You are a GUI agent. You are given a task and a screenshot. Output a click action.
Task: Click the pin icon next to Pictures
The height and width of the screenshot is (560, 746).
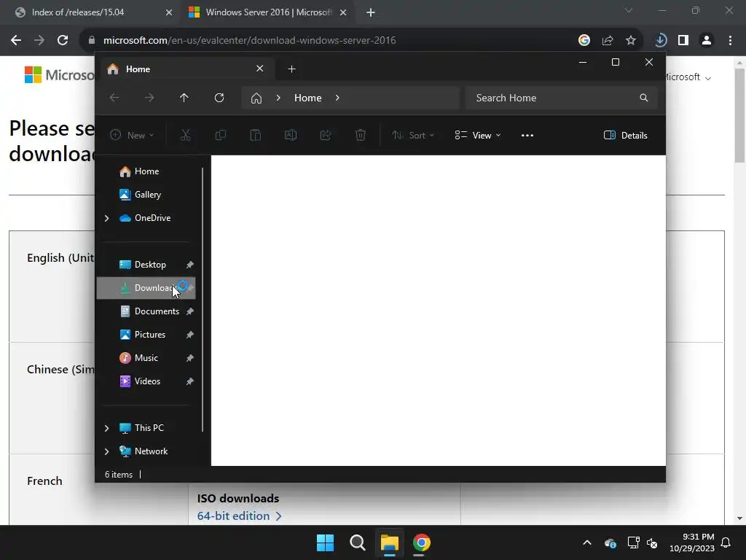190,335
